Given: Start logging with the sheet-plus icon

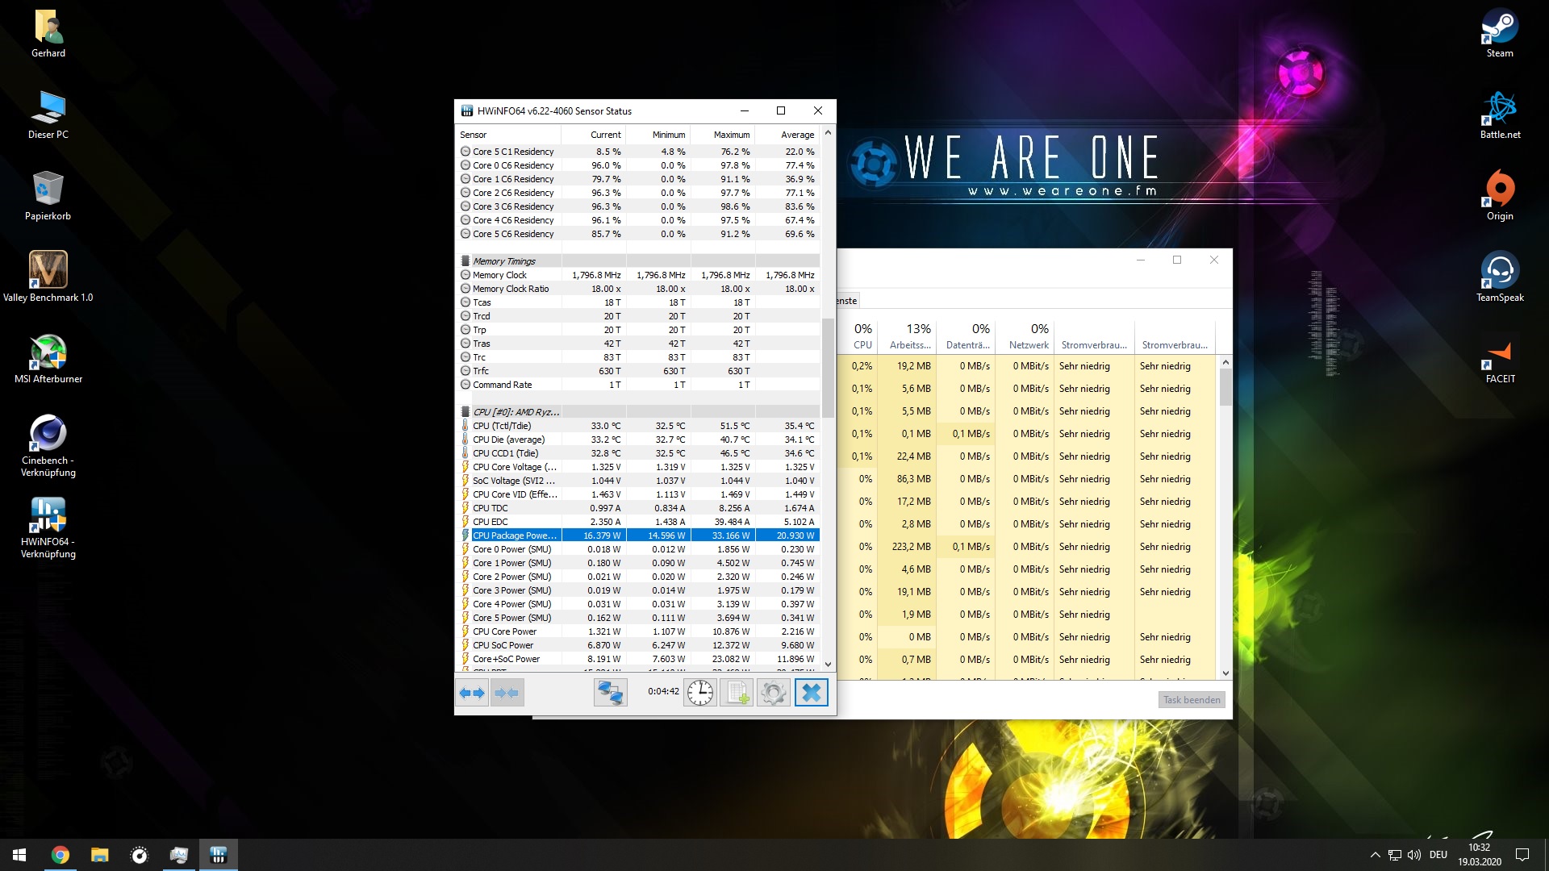Looking at the screenshot, I should [737, 693].
